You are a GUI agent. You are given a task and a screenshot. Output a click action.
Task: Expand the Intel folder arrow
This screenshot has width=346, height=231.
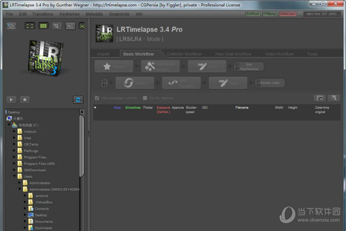[14, 137]
